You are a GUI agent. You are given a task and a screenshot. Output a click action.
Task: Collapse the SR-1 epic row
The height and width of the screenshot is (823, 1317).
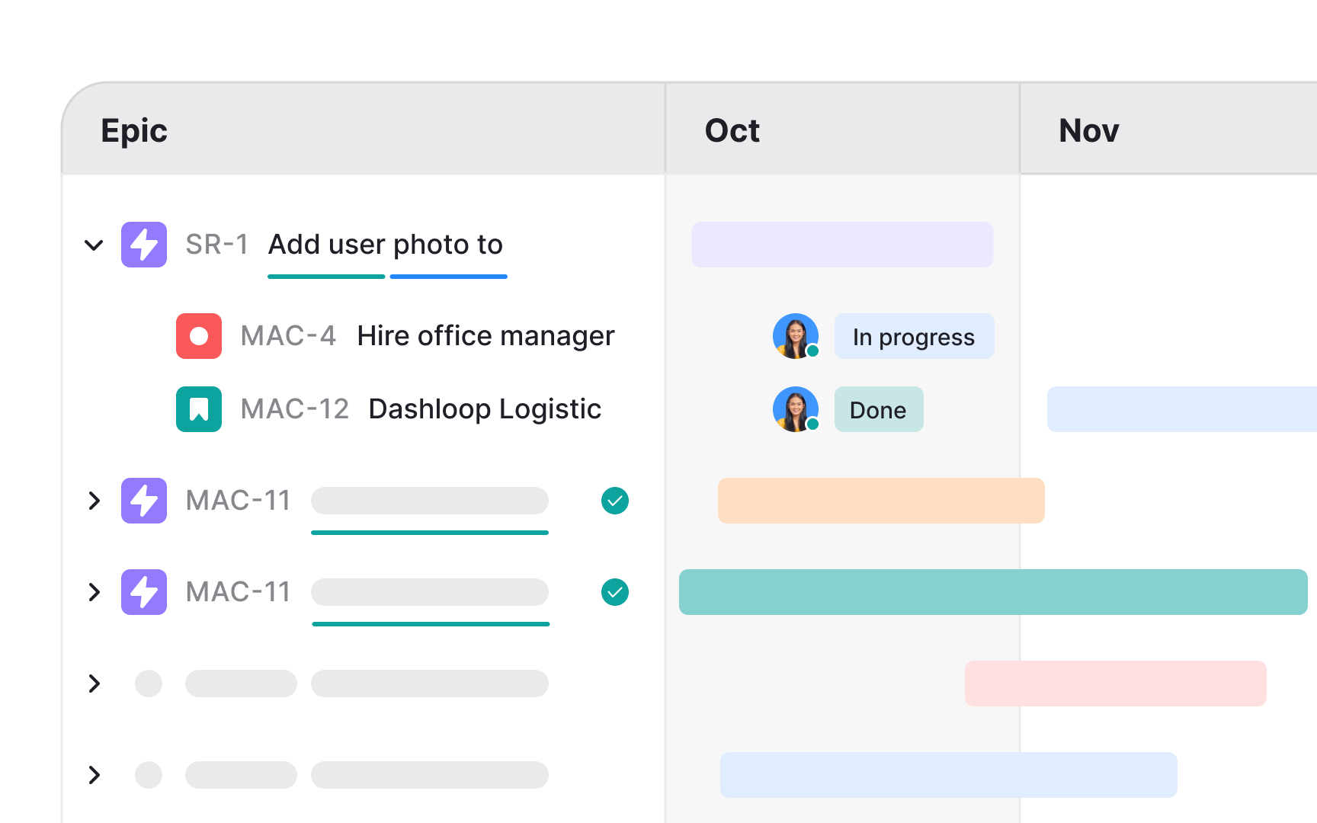(x=94, y=245)
